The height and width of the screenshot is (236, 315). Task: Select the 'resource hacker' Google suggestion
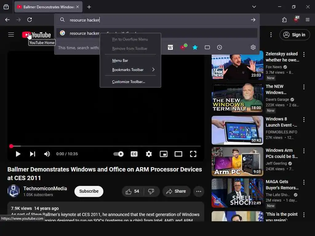click(x=157, y=33)
